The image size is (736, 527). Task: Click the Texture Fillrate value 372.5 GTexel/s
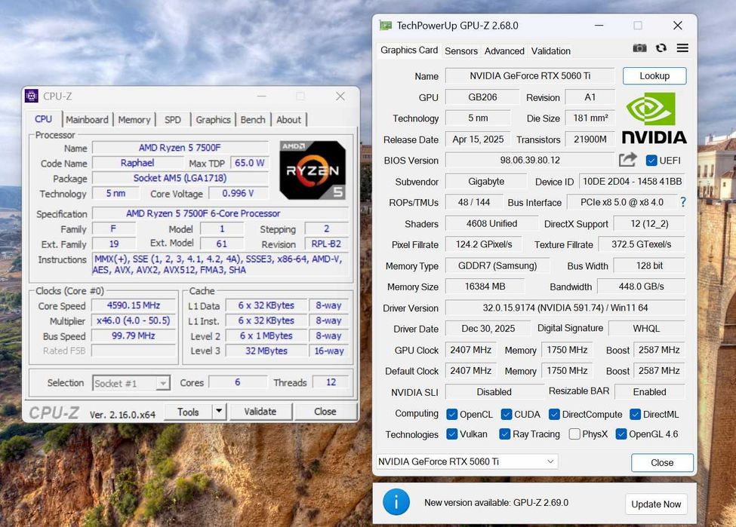(641, 244)
